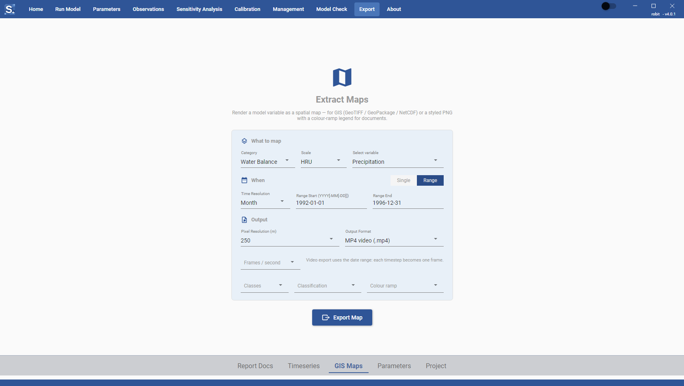Toggle the dark mode switch
Image resolution: width=684 pixels, height=386 pixels.
click(x=609, y=6)
